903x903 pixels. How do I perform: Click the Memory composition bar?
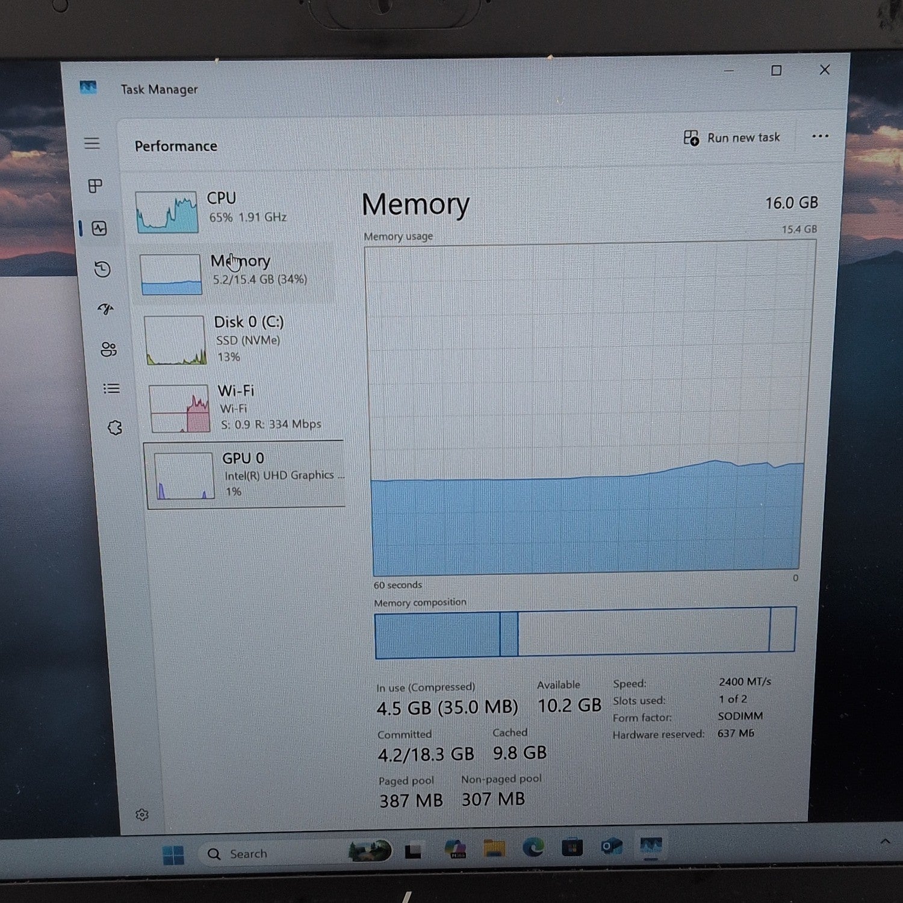point(585,632)
